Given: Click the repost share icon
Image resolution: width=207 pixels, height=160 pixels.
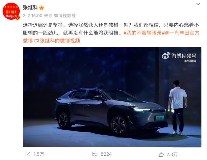Looking at the screenshot, I should tap(28, 154).
